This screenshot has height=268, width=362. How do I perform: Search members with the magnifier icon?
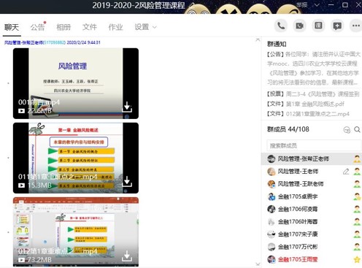[x=357, y=129]
